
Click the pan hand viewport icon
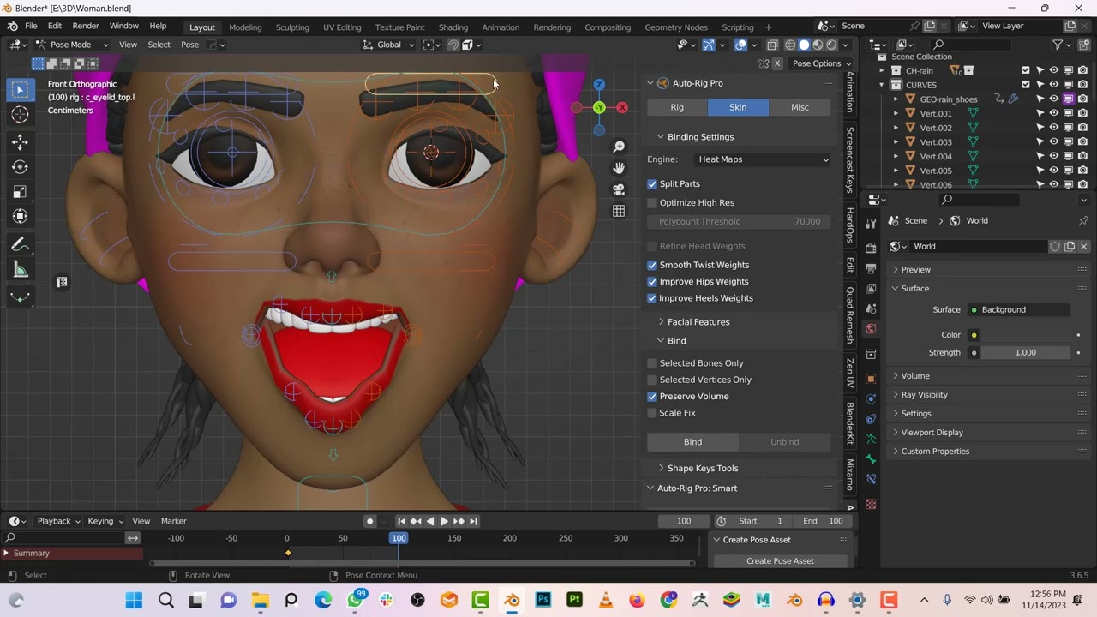click(x=619, y=168)
